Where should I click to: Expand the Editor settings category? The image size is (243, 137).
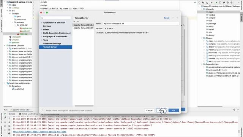42,30
